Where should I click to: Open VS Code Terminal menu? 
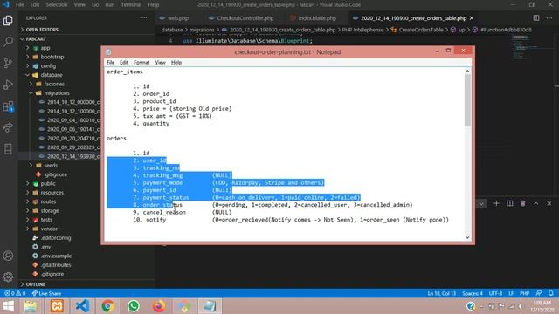tap(131, 4)
